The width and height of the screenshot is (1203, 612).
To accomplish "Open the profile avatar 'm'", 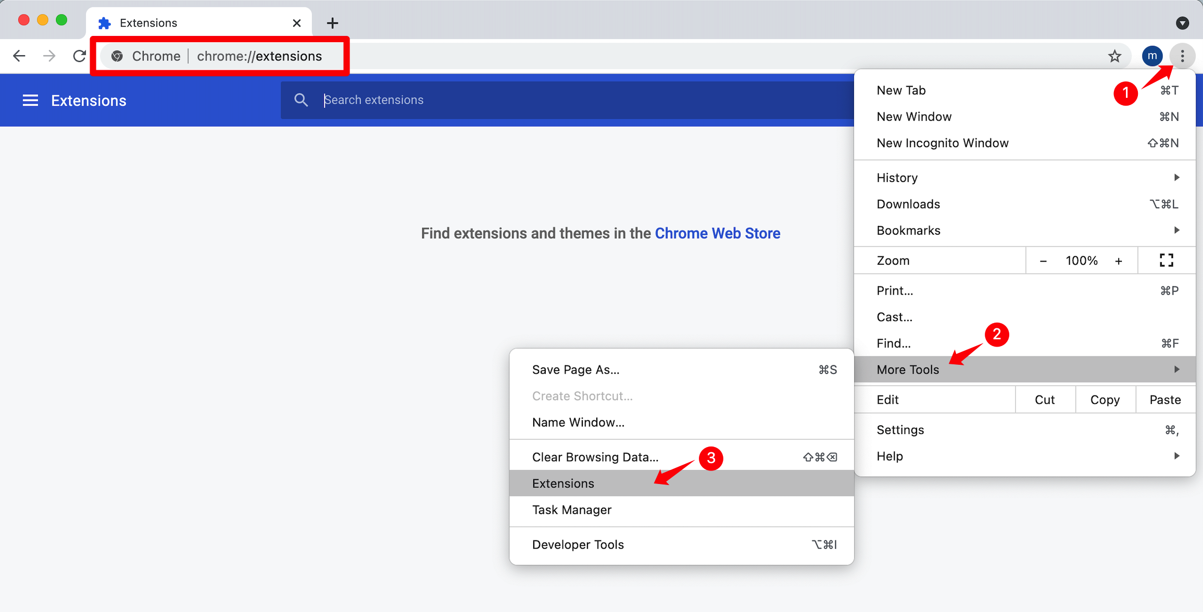I will click(1152, 56).
